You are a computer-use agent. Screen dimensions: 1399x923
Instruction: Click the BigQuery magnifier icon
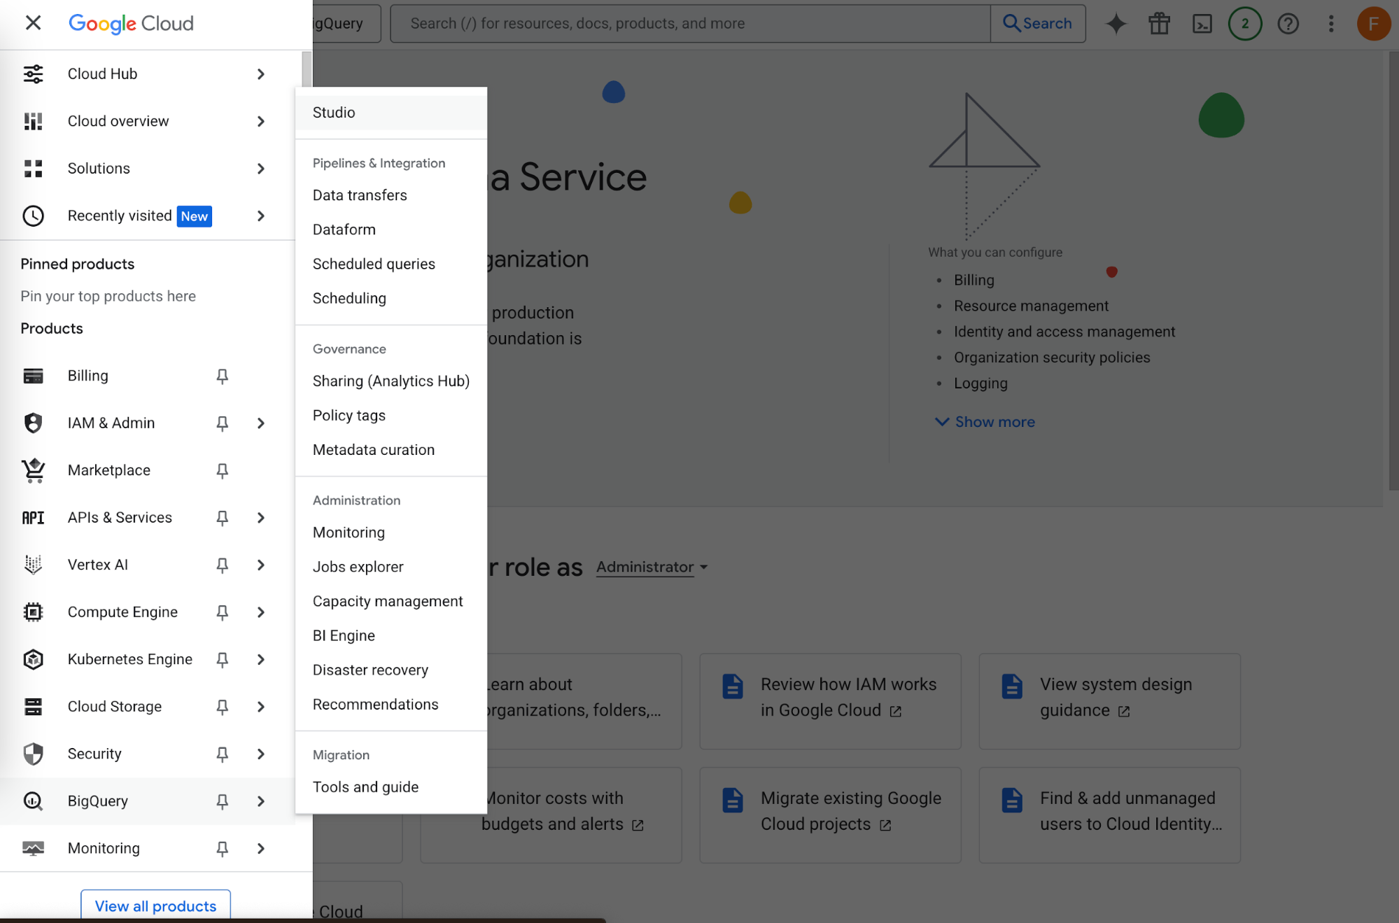33,801
